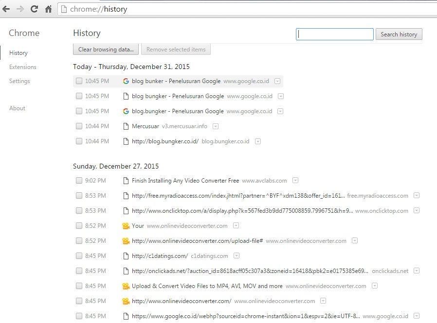The width and height of the screenshot is (437, 323).
Task: Check the onclickads.net history entry
Action: click(x=79, y=271)
